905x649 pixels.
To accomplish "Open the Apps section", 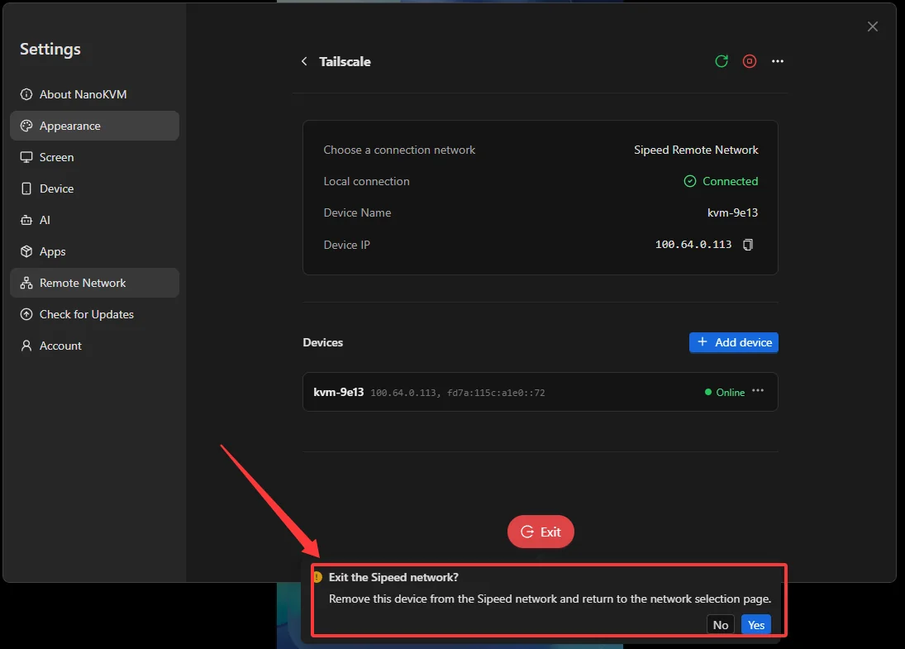I will coord(95,252).
